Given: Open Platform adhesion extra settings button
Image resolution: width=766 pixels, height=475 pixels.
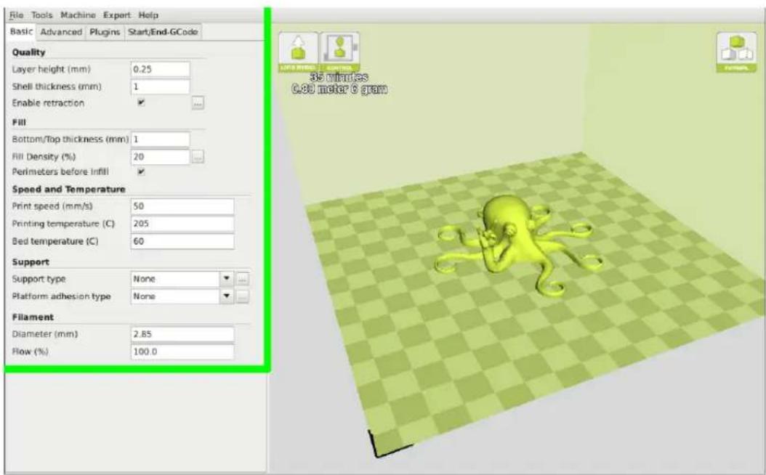Looking at the screenshot, I should pos(243,296).
